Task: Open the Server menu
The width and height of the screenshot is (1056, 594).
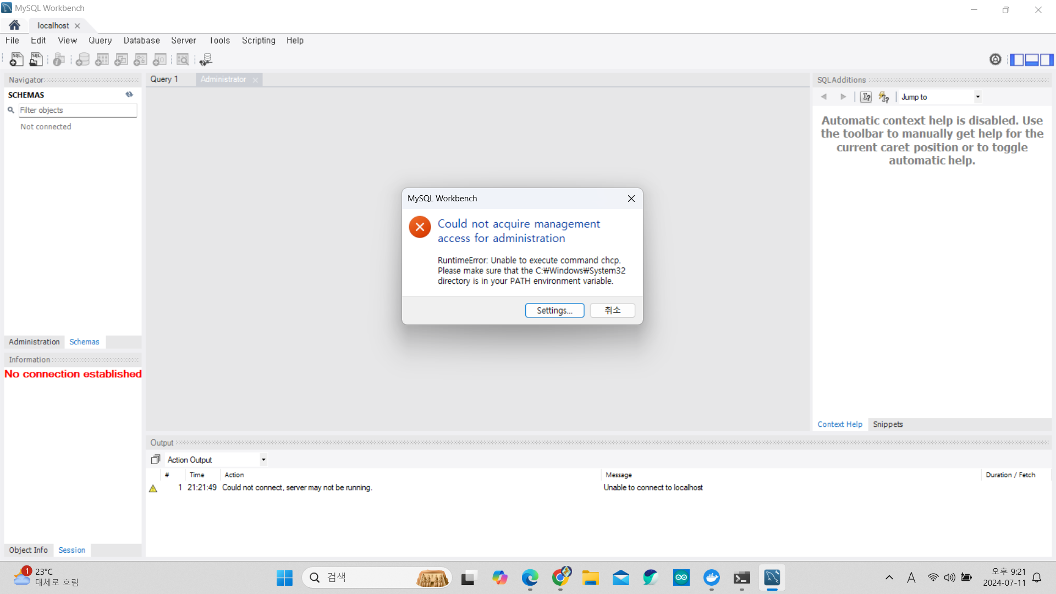Action: pos(184,41)
